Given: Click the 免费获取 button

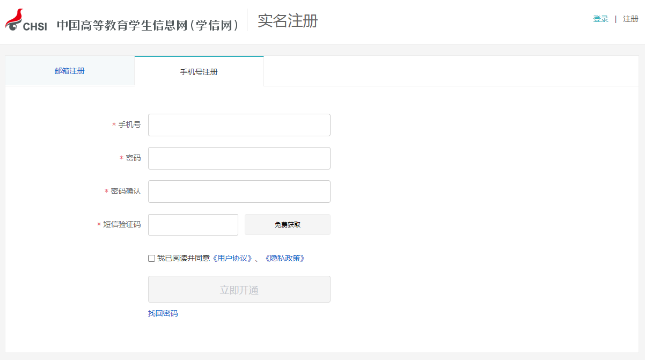Looking at the screenshot, I should tap(288, 225).
